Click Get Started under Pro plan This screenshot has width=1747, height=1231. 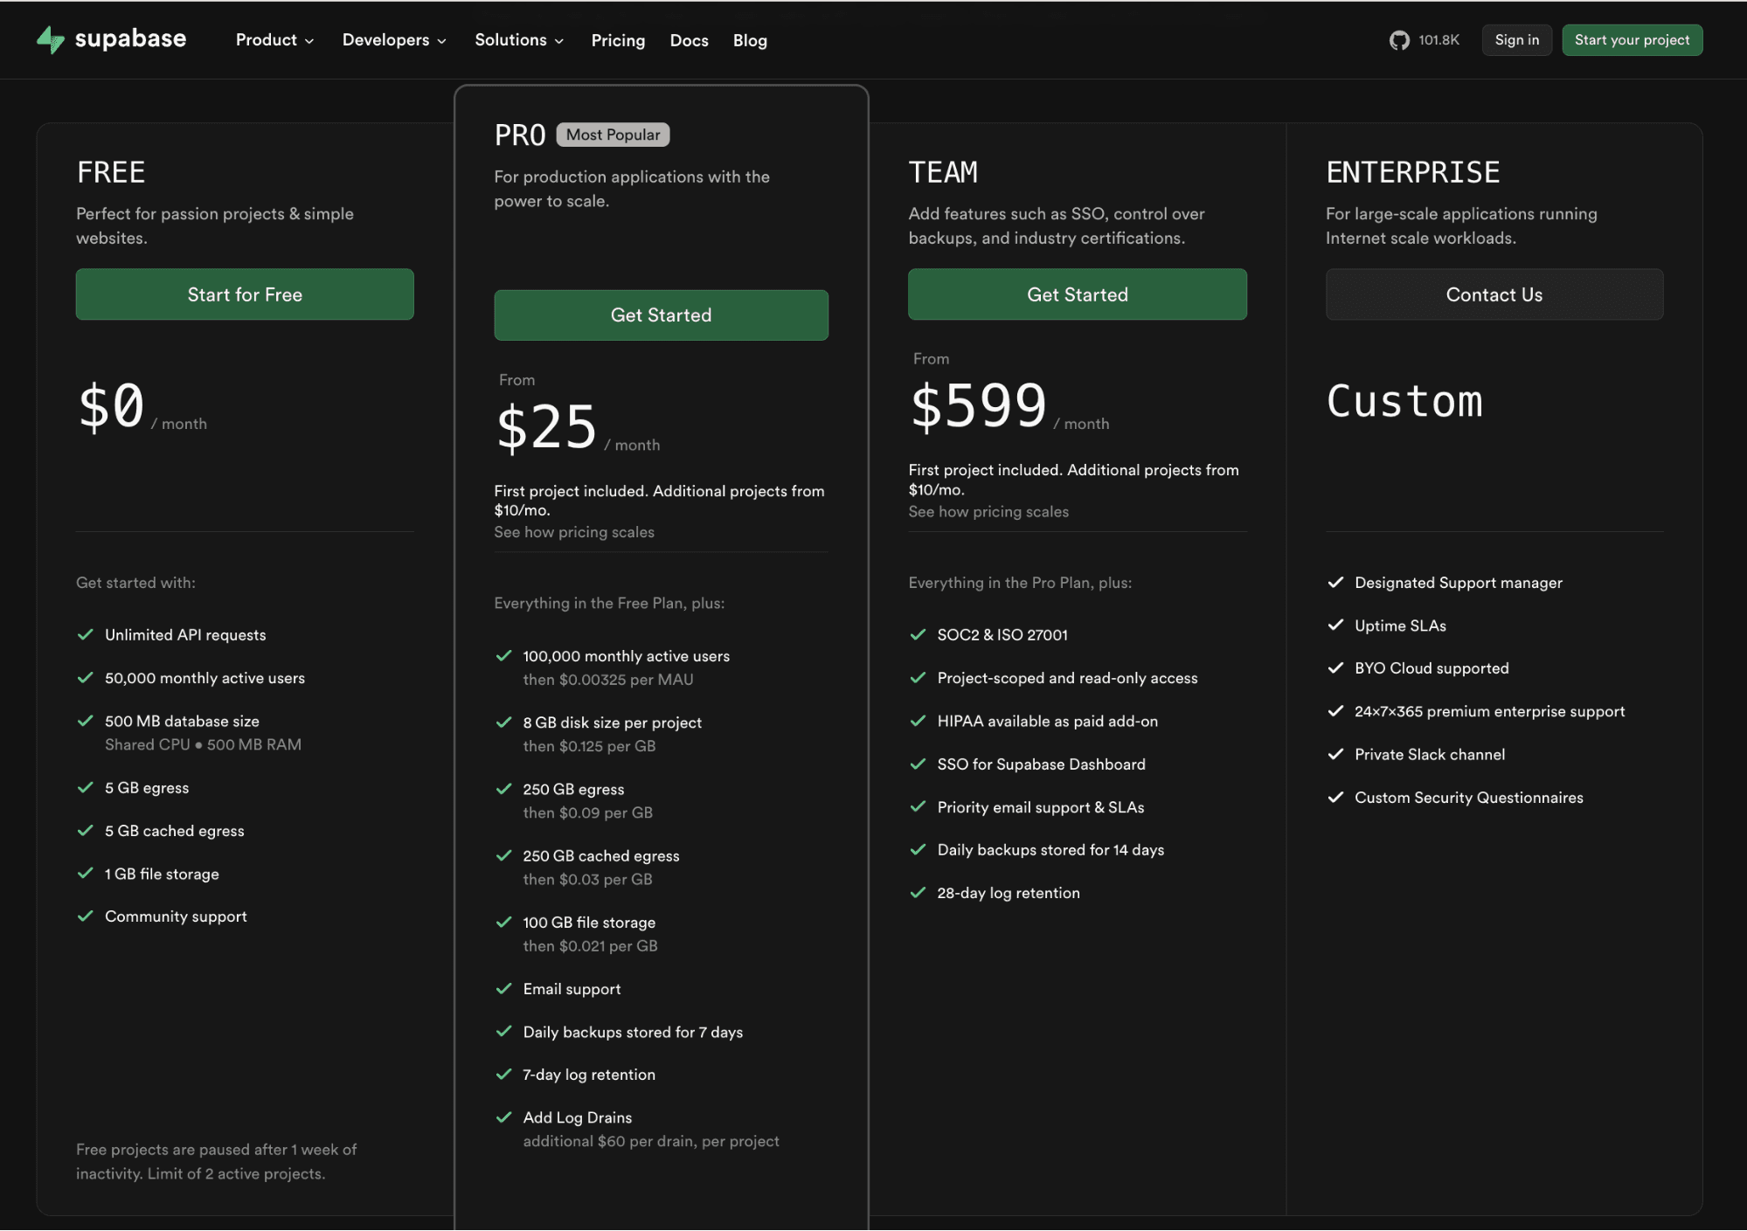[x=661, y=315]
